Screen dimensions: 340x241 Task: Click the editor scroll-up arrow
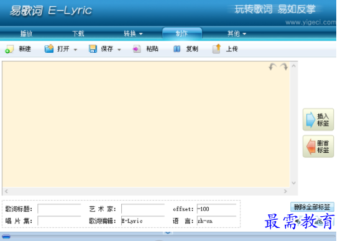pos(294,66)
